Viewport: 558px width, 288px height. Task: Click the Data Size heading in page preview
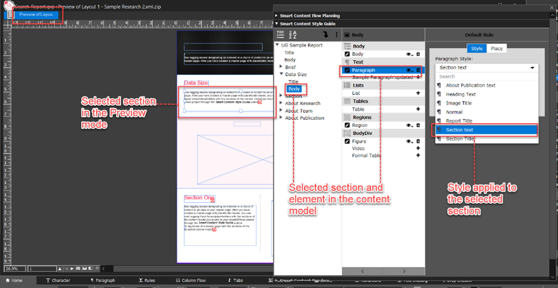[196, 83]
